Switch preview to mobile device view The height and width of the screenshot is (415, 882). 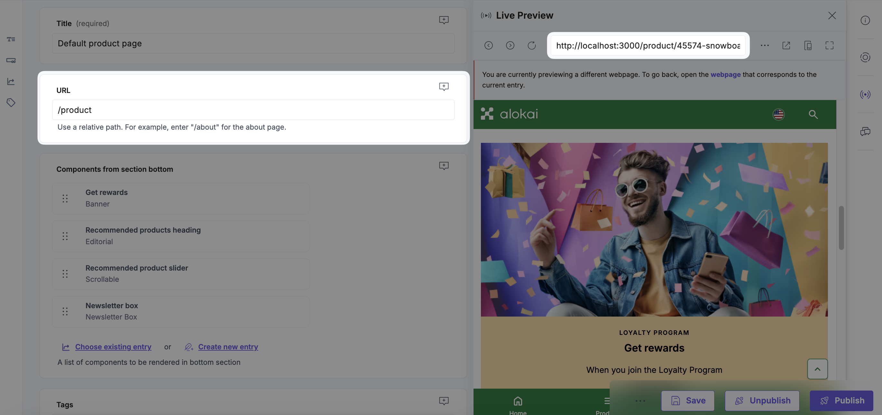pos(808,45)
